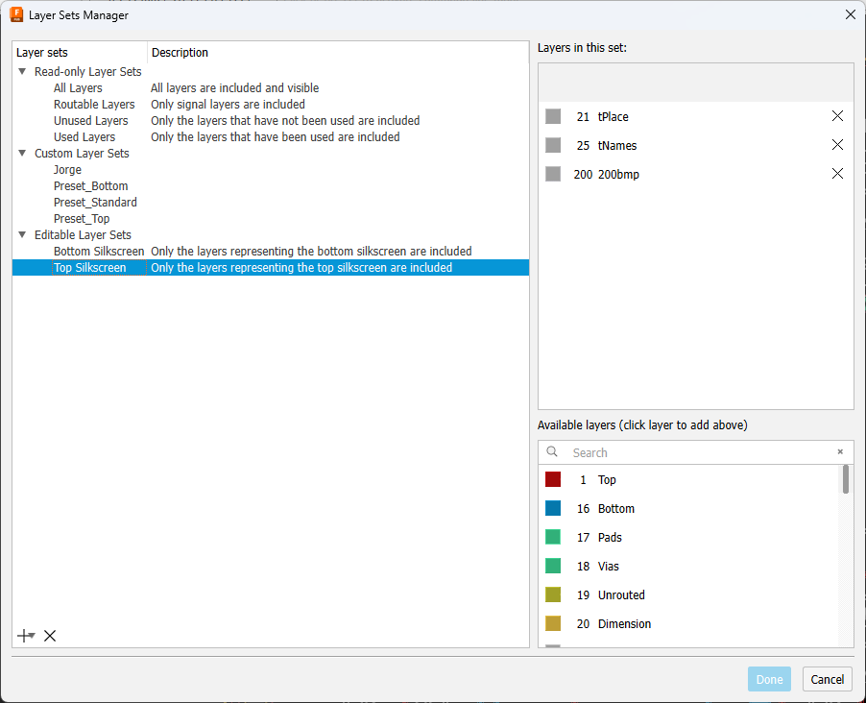The width and height of the screenshot is (866, 703).
Task: Click the magnifier icon in the search box
Action: tap(552, 451)
